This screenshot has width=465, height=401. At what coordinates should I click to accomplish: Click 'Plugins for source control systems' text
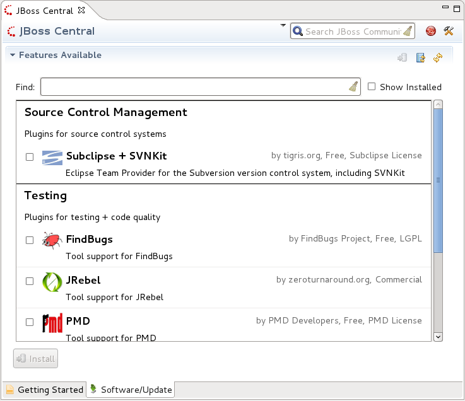click(95, 134)
